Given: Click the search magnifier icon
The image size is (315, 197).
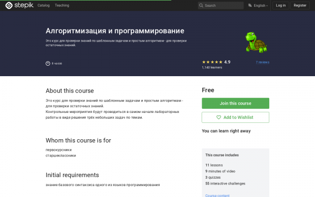Looking at the screenshot, I should pos(201,5).
